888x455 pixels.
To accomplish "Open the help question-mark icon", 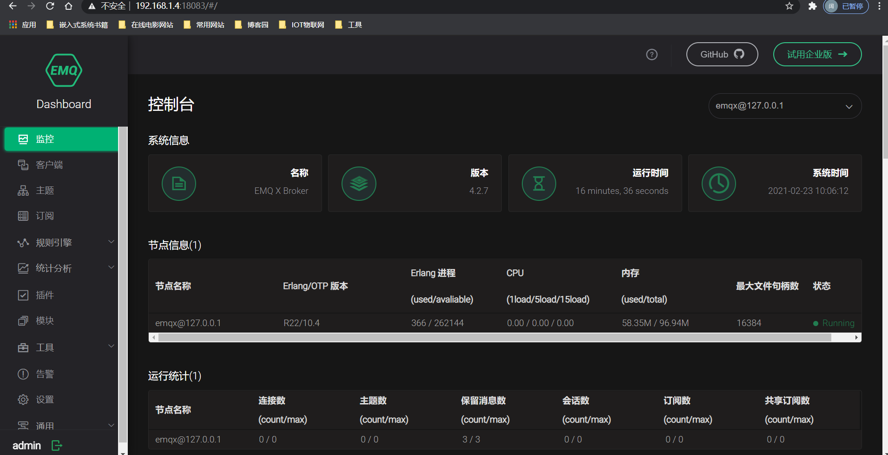I will click(x=652, y=55).
